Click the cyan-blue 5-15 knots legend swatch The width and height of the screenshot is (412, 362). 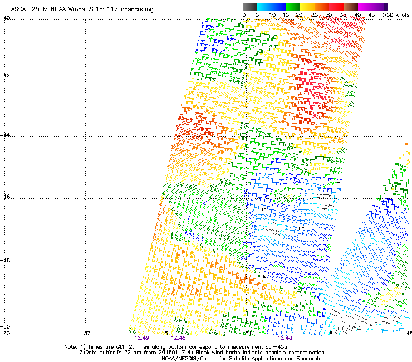(271, 7)
